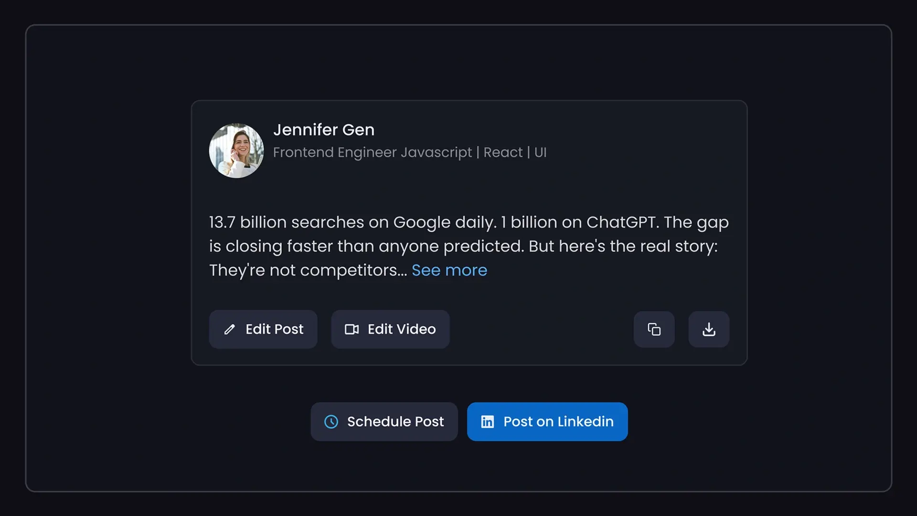
Task: Click the Edit Video button
Action: pos(390,329)
